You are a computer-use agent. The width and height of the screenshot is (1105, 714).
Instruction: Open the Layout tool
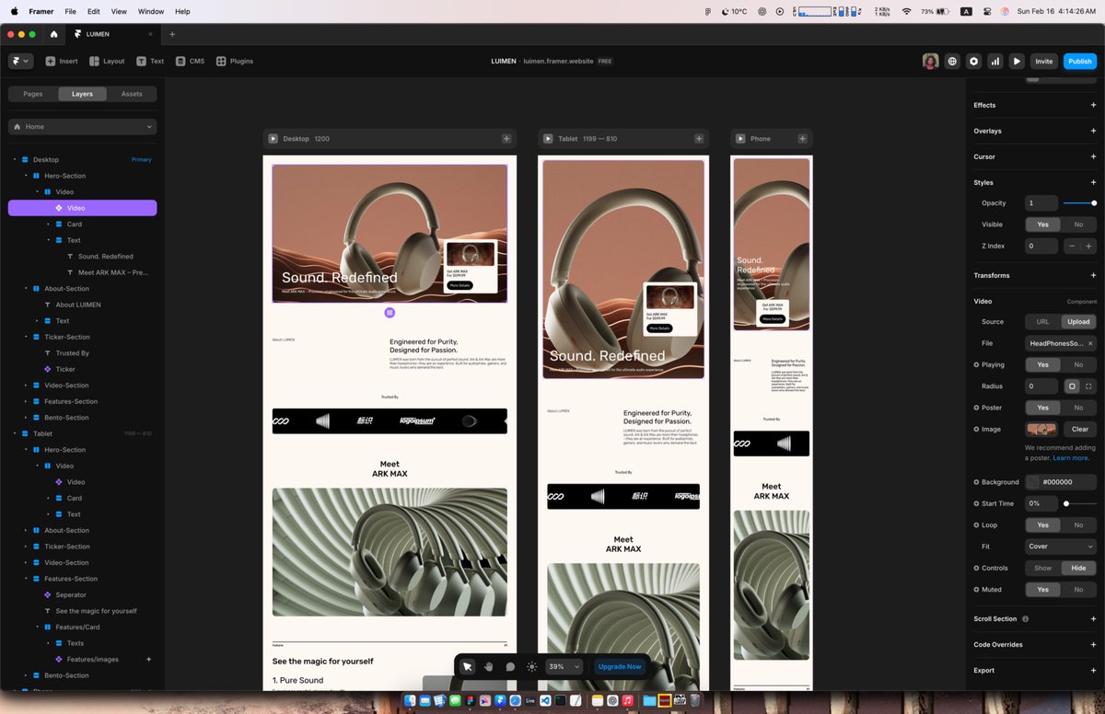107,61
